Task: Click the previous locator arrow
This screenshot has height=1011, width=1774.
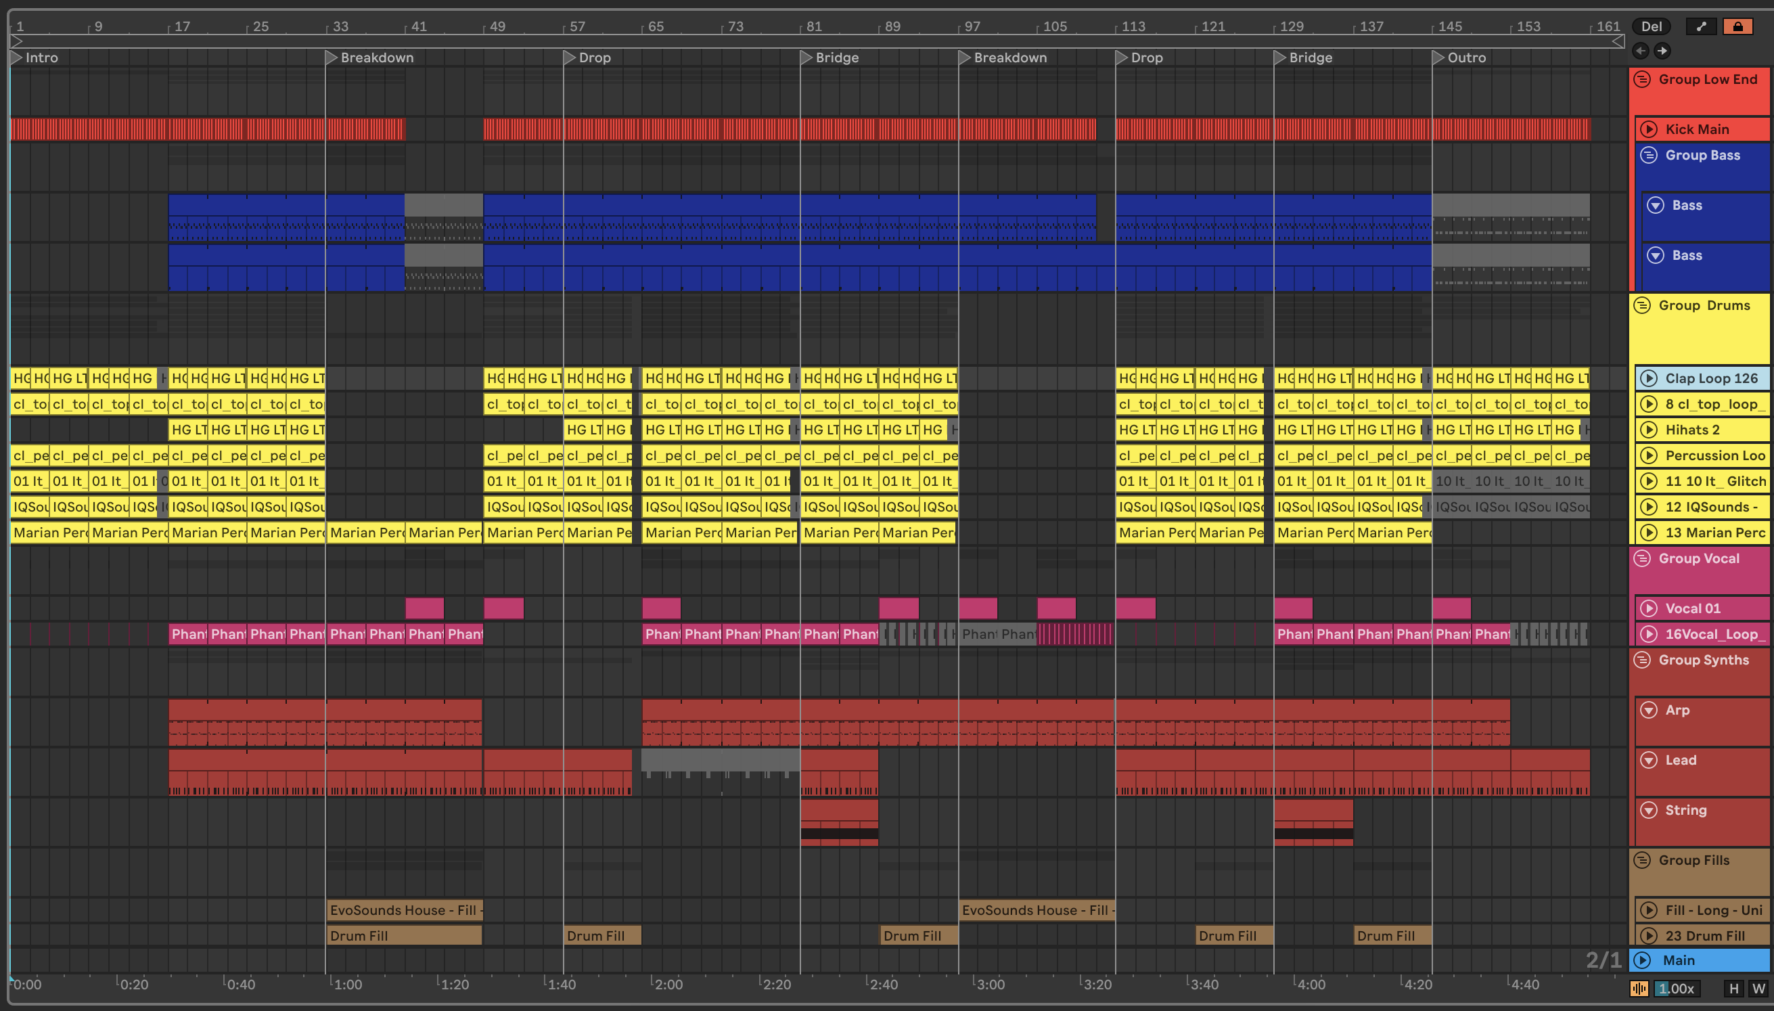Action: (1641, 51)
